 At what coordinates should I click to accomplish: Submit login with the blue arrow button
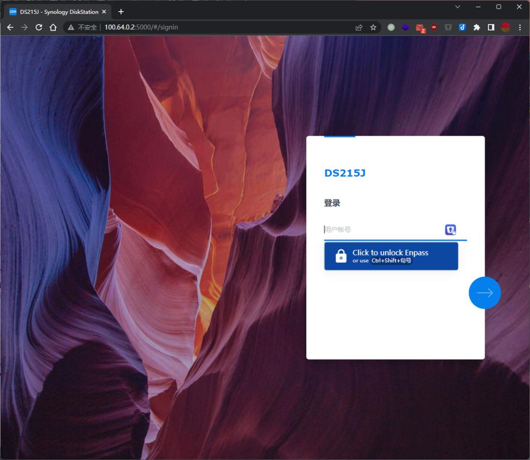point(485,293)
